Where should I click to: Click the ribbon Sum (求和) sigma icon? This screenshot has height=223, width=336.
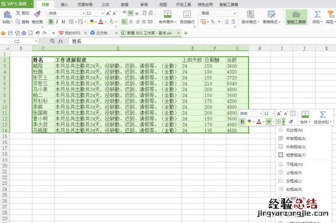(x=317, y=14)
